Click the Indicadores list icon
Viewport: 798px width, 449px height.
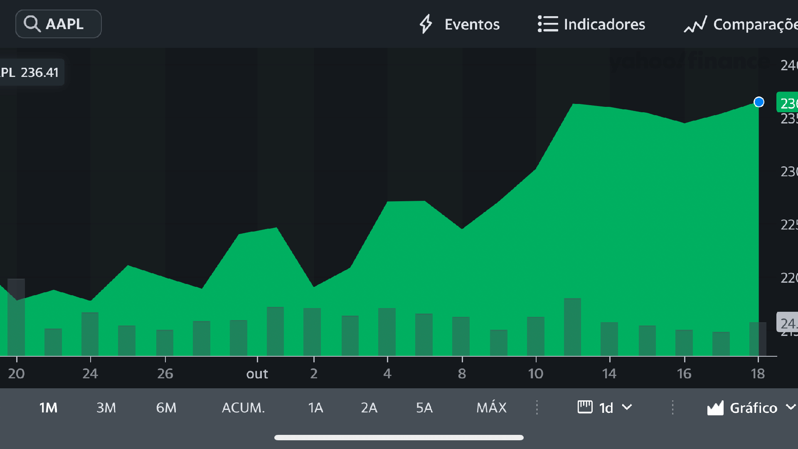[x=547, y=24]
